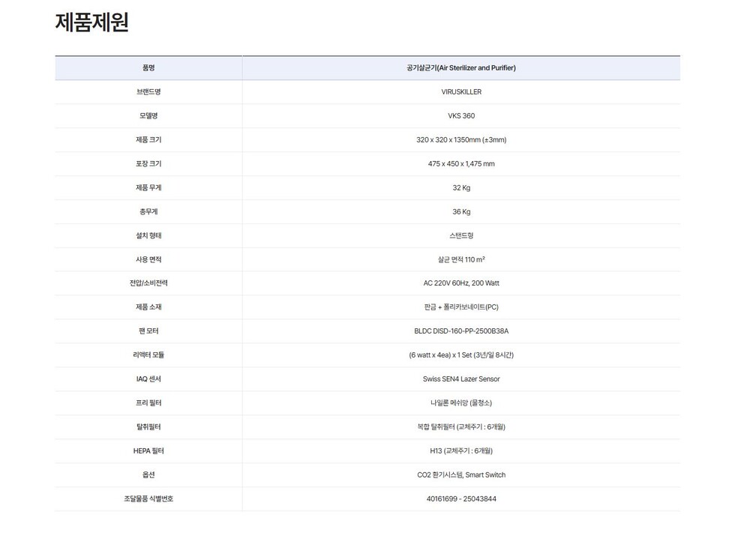Click the VIRUSKILLER brand name value
The image size is (750, 533).
tap(460, 91)
